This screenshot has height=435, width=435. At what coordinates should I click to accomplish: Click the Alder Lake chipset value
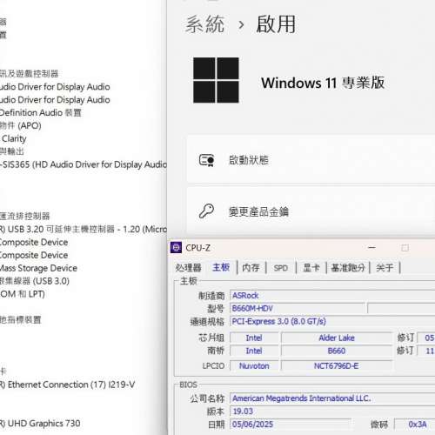coord(337,338)
